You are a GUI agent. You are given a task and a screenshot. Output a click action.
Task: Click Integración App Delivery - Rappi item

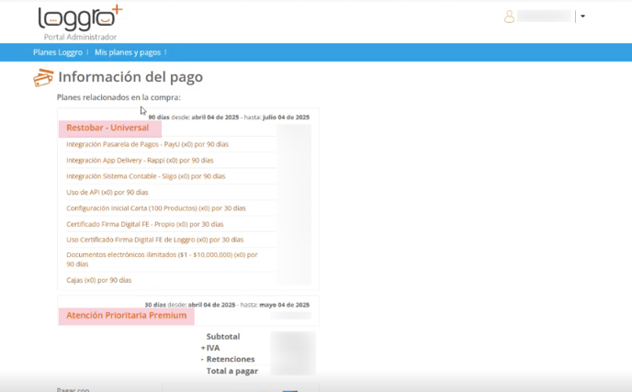[140, 161]
